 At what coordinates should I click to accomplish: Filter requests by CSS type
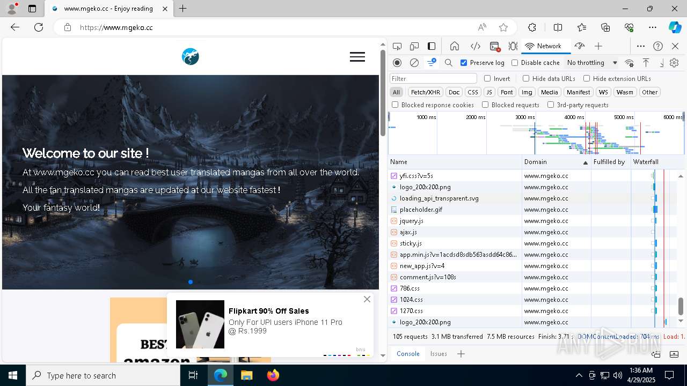(472, 92)
